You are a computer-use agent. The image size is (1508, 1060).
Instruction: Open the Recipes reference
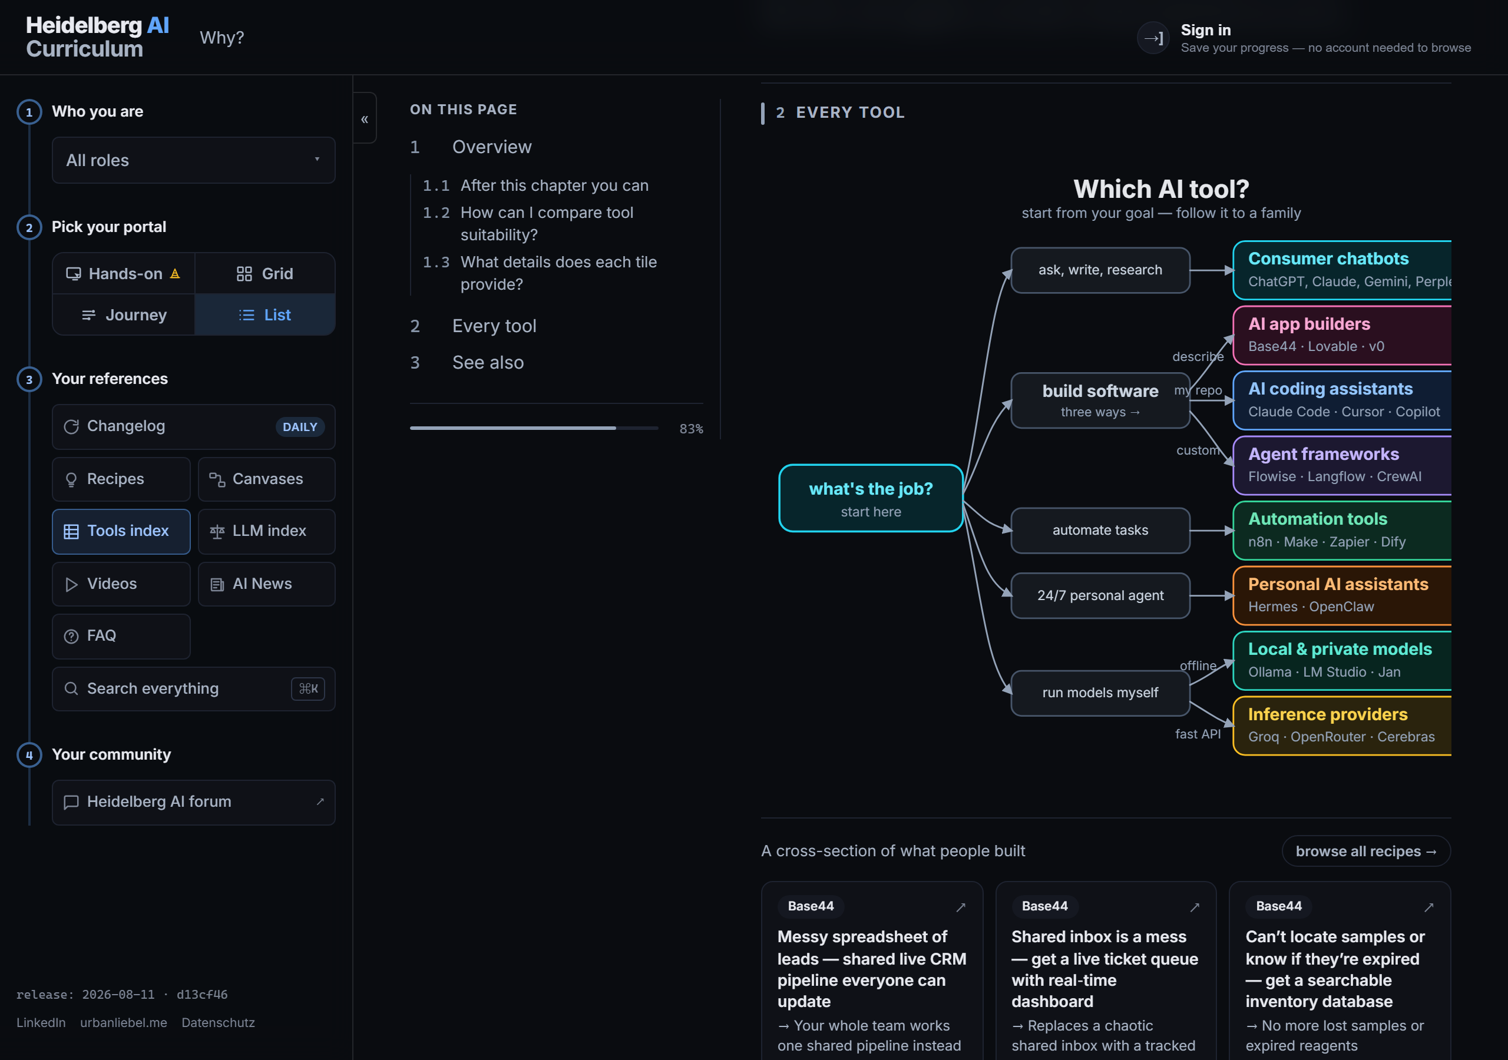click(121, 480)
